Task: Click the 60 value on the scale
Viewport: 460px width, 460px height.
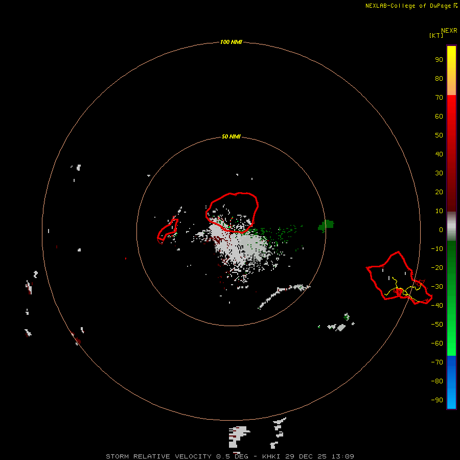Action: pyautogui.click(x=439, y=116)
